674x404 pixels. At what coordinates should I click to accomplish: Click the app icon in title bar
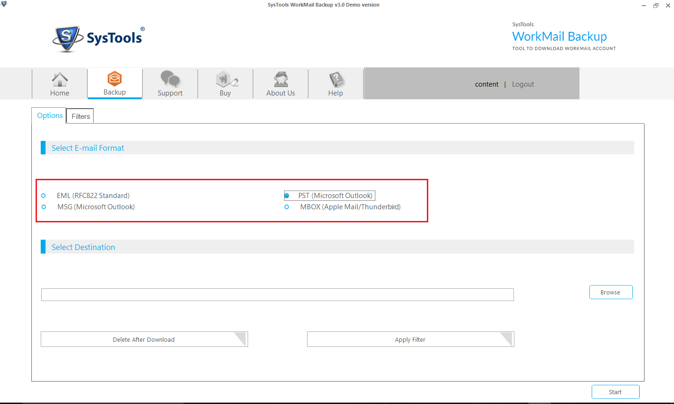coord(4,5)
